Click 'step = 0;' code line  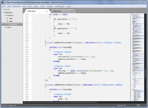point(63,99)
